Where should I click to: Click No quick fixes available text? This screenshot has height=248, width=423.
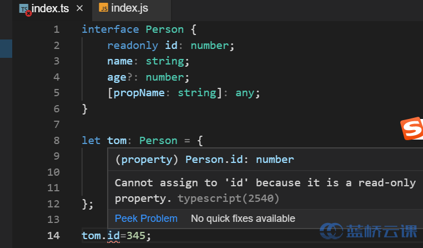tap(243, 219)
